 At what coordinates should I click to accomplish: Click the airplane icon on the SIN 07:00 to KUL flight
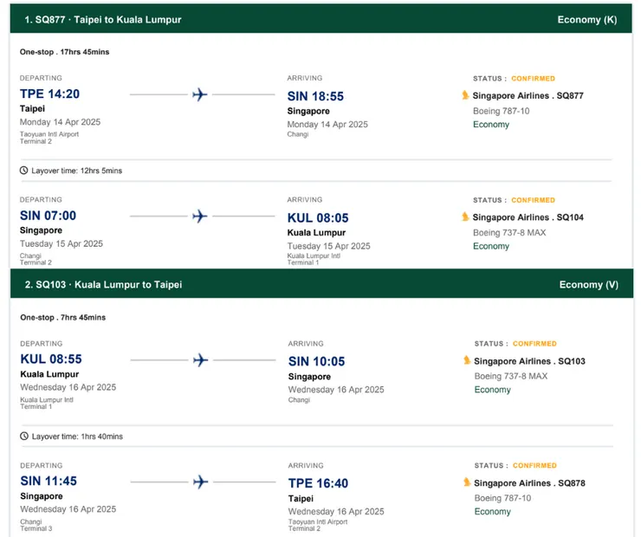point(200,216)
